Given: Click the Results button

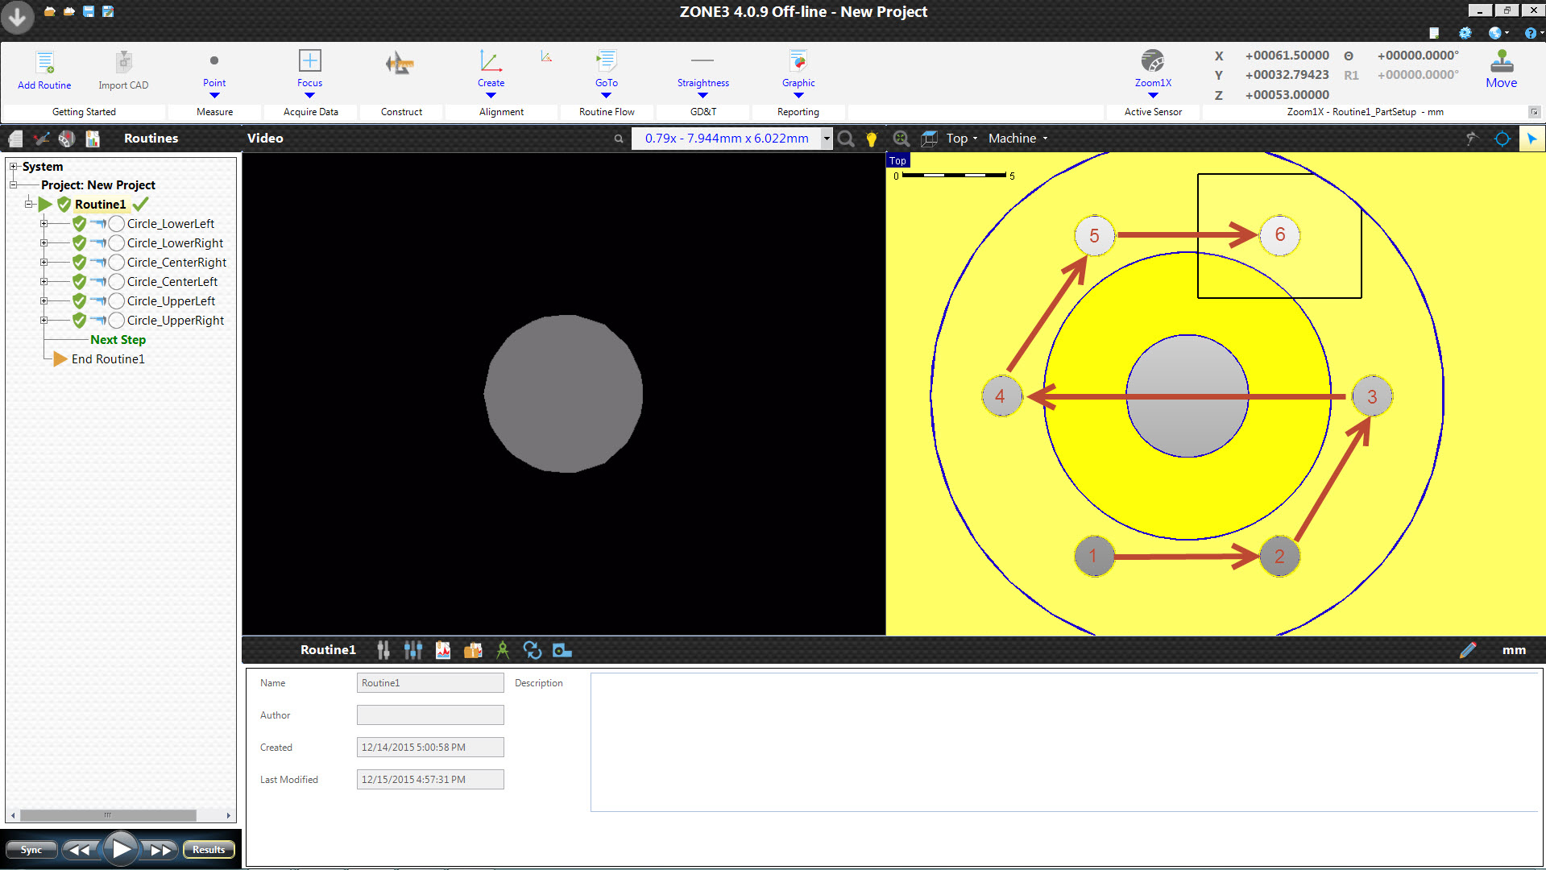Looking at the screenshot, I should (208, 849).
